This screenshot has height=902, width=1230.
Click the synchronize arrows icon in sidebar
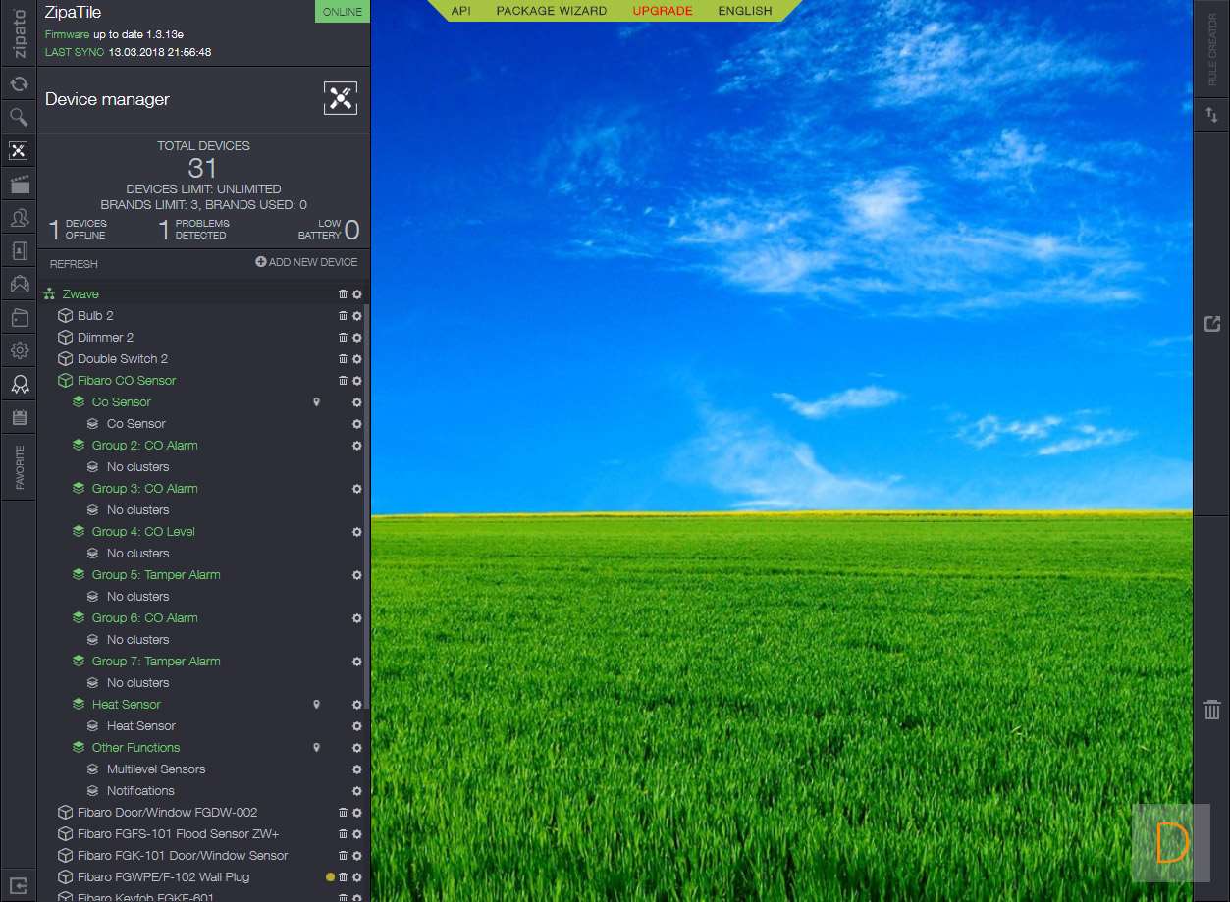[x=18, y=84]
